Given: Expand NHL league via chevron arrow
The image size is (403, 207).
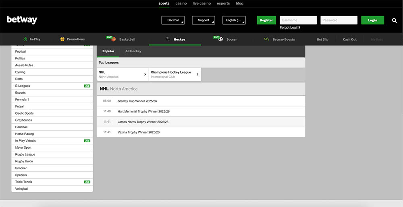Looking at the screenshot, I should coord(145,74).
